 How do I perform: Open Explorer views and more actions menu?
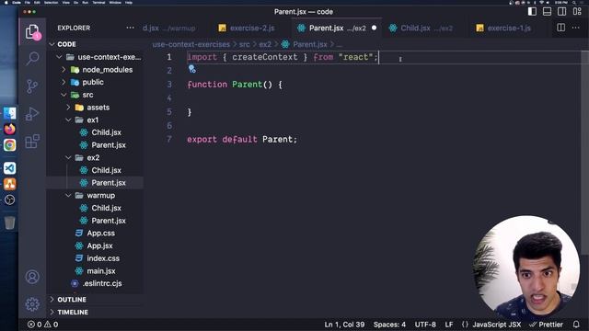130,28
